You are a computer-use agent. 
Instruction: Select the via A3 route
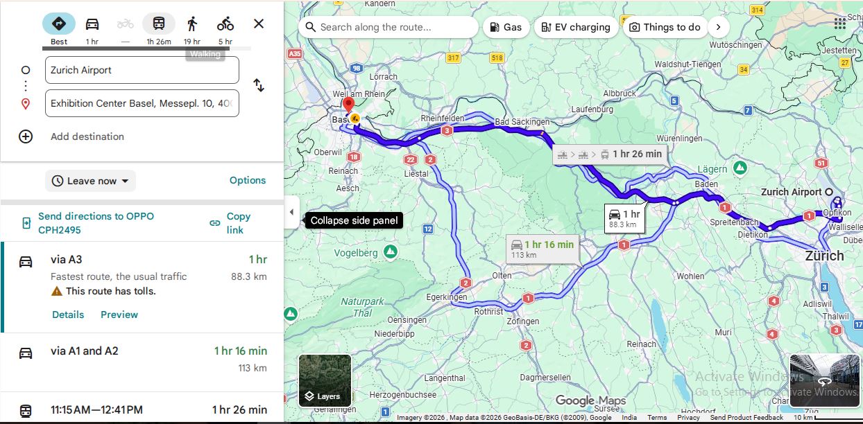coord(142,287)
